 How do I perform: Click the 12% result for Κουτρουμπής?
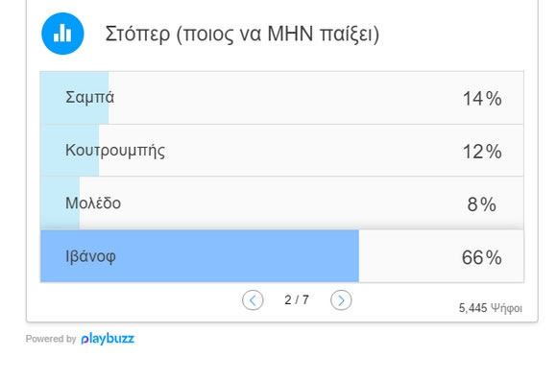point(482,152)
